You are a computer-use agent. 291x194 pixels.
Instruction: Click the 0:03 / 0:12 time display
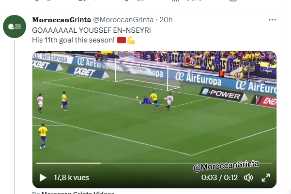coord(219,178)
